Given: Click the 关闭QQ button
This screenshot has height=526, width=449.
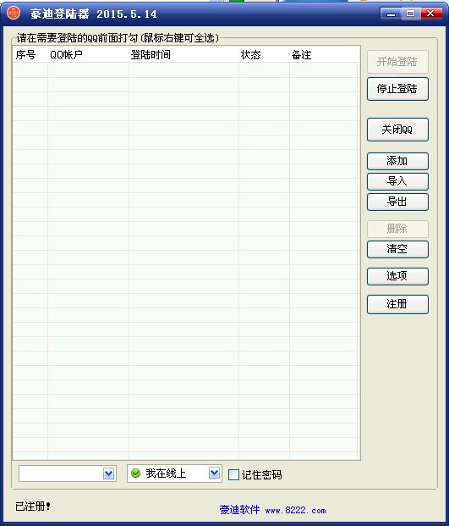Looking at the screenshot, I should 397,130.
